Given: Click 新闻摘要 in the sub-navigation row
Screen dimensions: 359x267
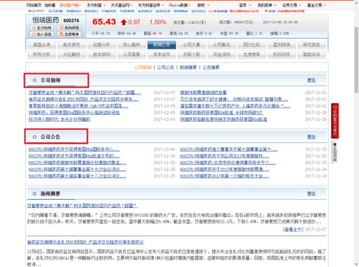Looking at the screenshot, I should (x=188, y=67).
